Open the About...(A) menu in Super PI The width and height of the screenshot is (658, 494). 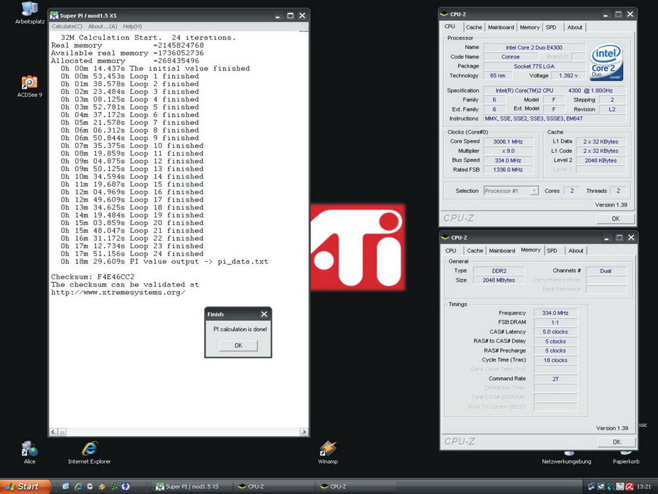tap(102, 26)
